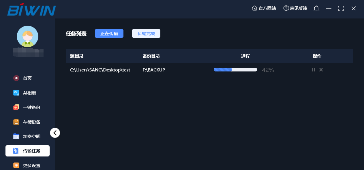
Task: Switch to 传输完成 tab
Action: point(146,33)
